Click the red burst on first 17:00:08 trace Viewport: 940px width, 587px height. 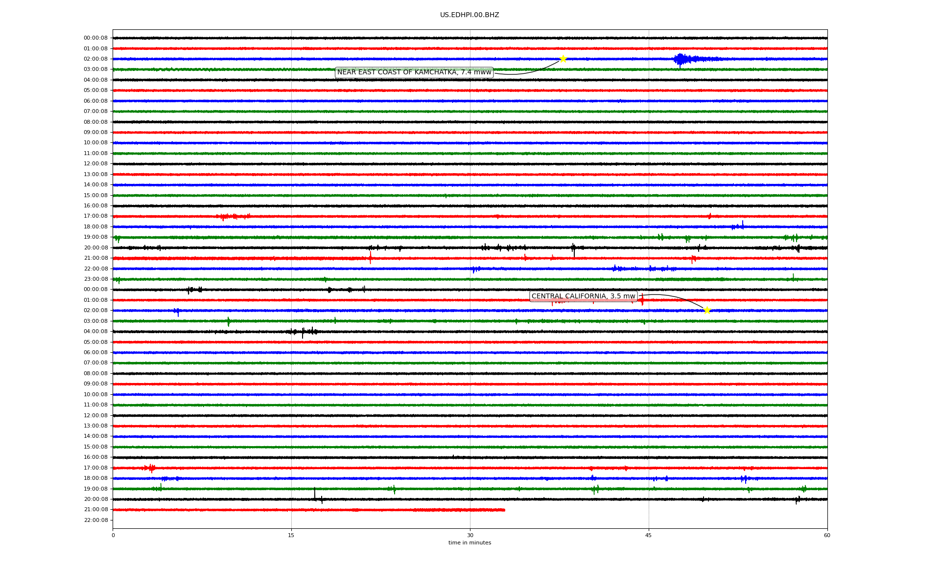(x=230, y=216)
